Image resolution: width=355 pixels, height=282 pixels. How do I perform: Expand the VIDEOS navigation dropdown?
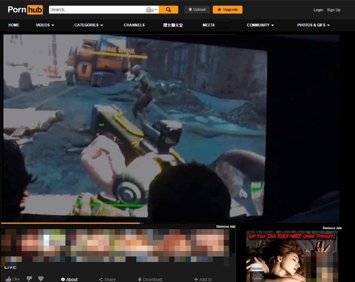(x=45, y=25)
